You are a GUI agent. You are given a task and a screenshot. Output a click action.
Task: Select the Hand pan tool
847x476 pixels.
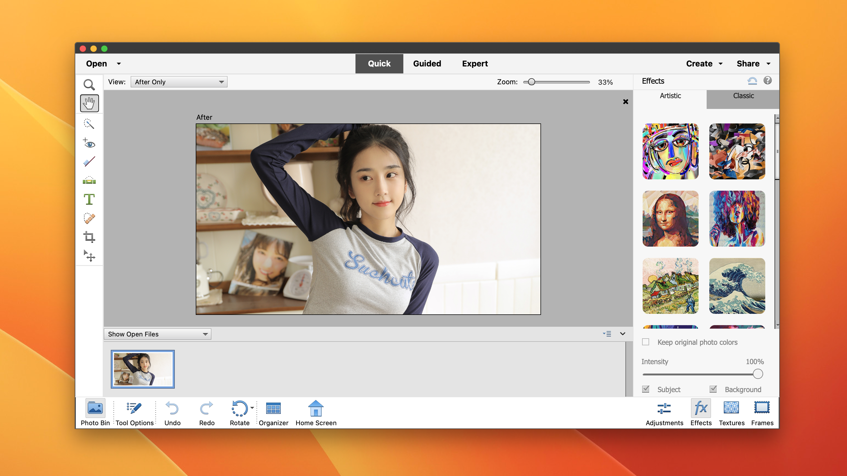pyautogui.click(x=89, y=104)
